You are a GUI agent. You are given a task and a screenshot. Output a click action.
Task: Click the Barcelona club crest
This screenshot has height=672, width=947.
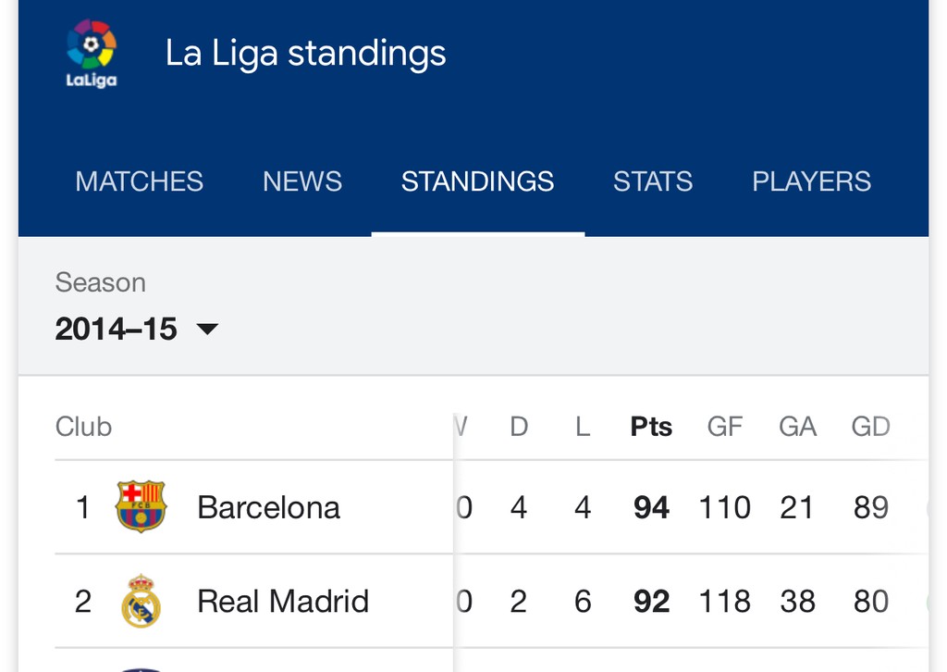tap(141, 506)
